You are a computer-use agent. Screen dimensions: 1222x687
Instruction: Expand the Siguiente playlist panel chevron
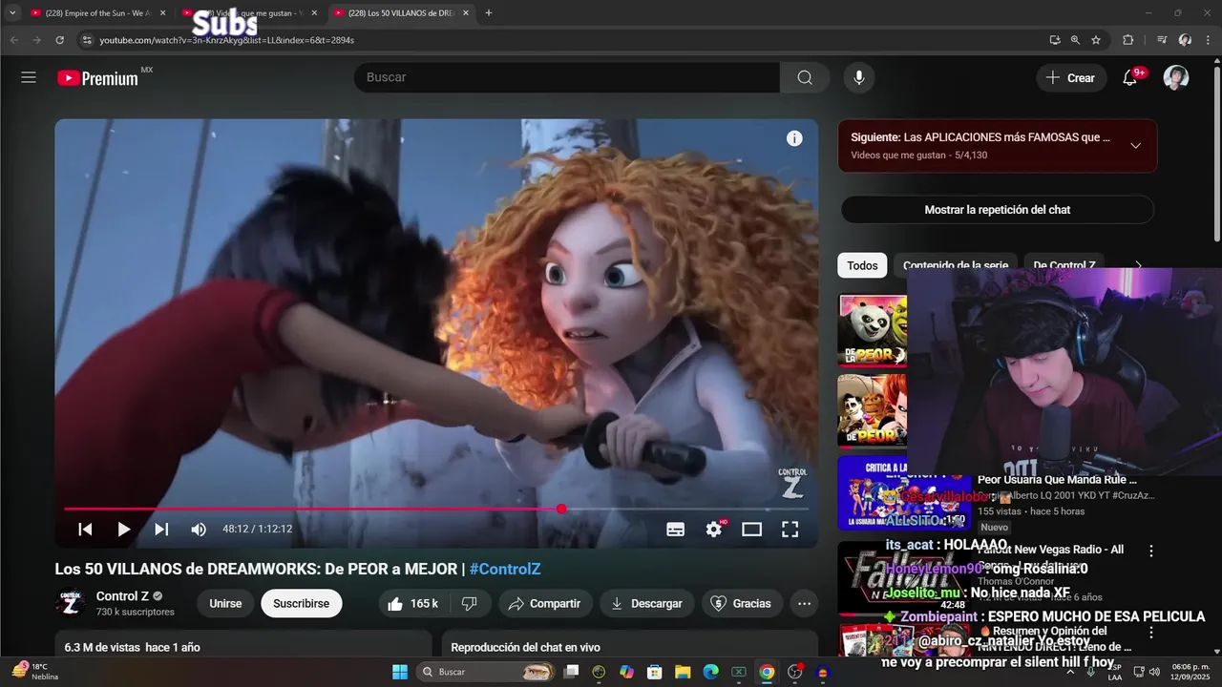(x=1135, y=145)
